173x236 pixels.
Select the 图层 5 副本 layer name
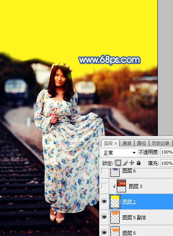click(134, 218)
